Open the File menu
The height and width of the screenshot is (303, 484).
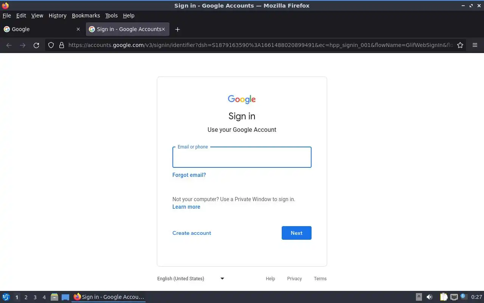[x=7, y=16]
